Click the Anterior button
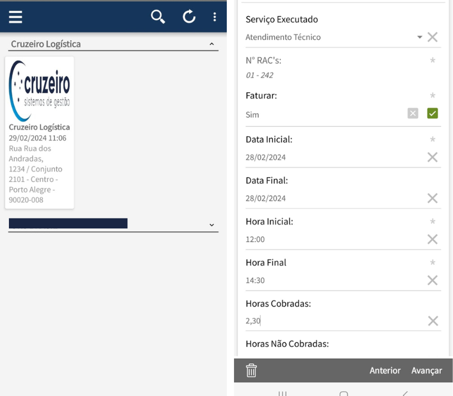Image resolution: width=453 pixels, height=396 pixels. point(385,370)
